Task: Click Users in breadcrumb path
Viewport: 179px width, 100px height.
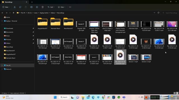Action: [36, 13]
